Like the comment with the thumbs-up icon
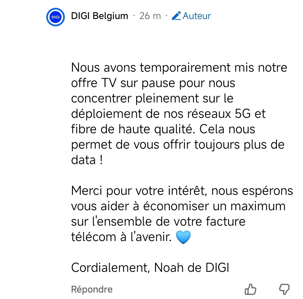Image resolution: width=303 pixels, height=299 pixels. [x=251, y=289]
